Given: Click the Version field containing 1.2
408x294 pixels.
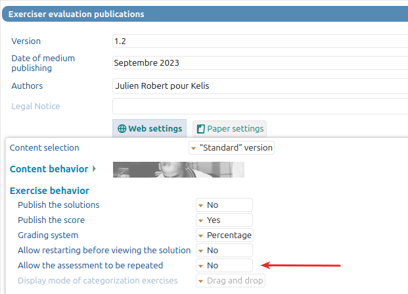Looking at the screenshot, I should pyautogui.click(x=260, y=41).
